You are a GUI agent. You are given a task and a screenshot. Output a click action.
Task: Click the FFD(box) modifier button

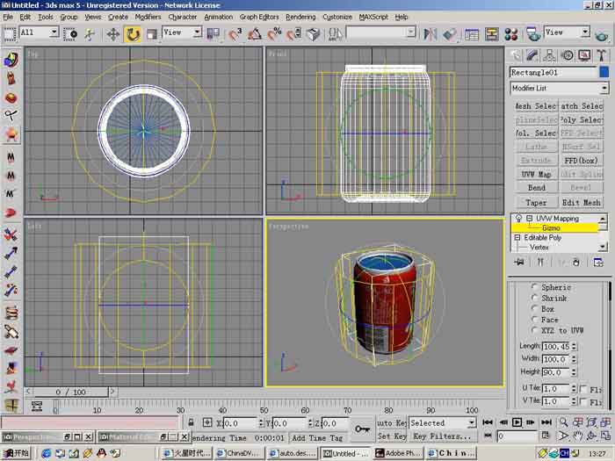pos(582,161)
